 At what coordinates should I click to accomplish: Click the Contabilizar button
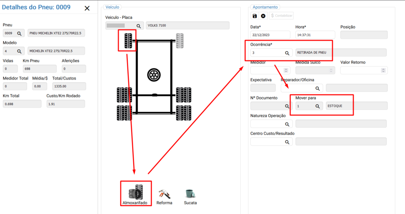(281, 16)
